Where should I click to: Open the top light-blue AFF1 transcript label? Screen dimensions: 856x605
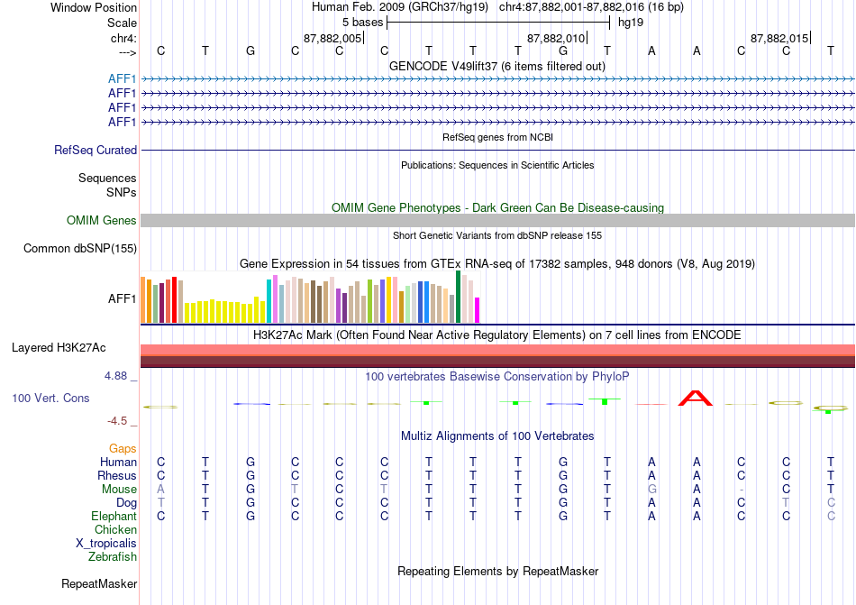coord(122,79)
